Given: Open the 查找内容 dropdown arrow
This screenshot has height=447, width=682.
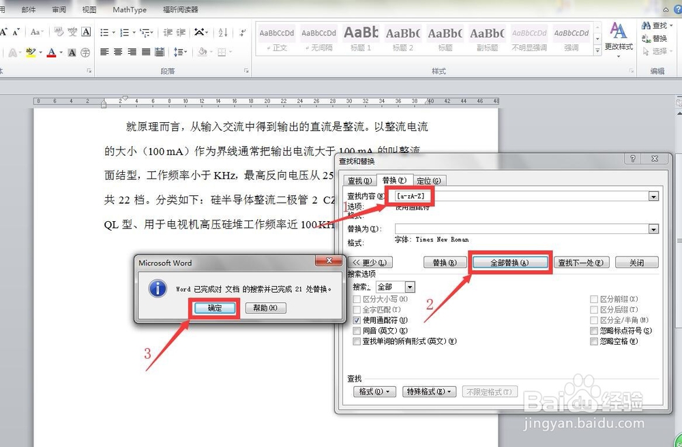Looking at the screenshot, I should (654, 197).
